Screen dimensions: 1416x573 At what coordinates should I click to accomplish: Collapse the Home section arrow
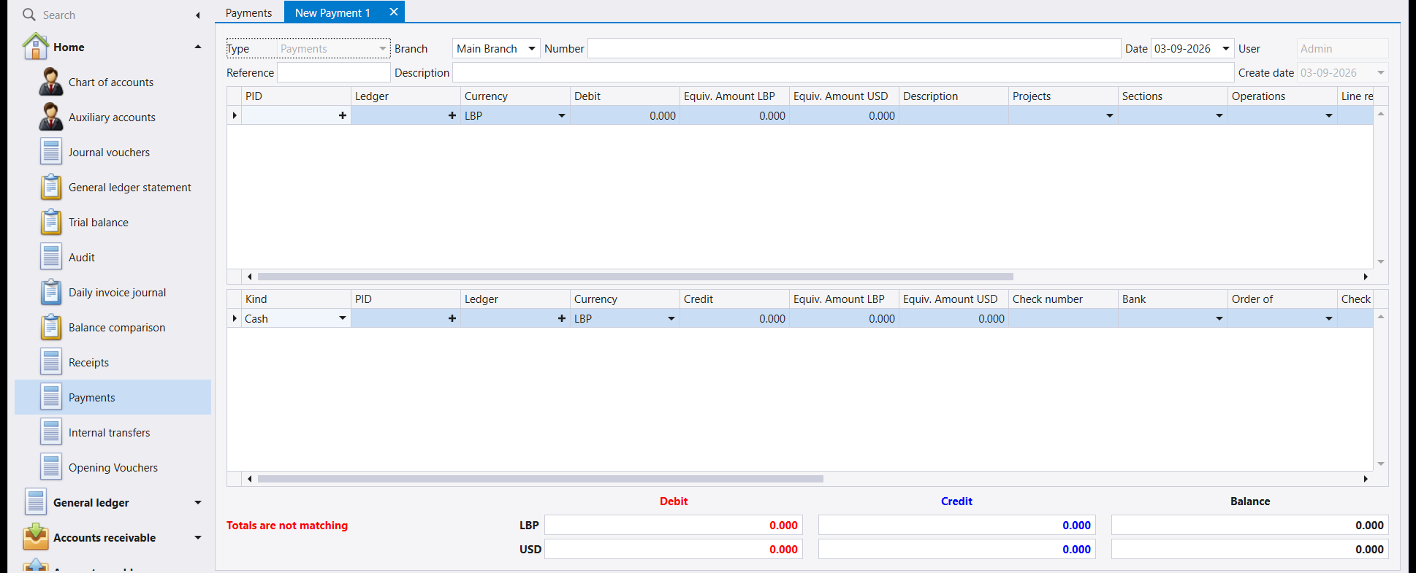[198, 47]
